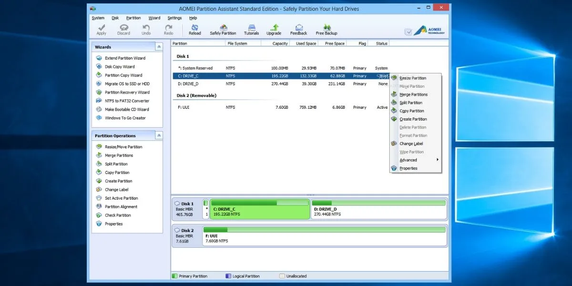Click Copy Partition sidebar icon
This screenshot has height=286, width=572.
tap(99, 173)
